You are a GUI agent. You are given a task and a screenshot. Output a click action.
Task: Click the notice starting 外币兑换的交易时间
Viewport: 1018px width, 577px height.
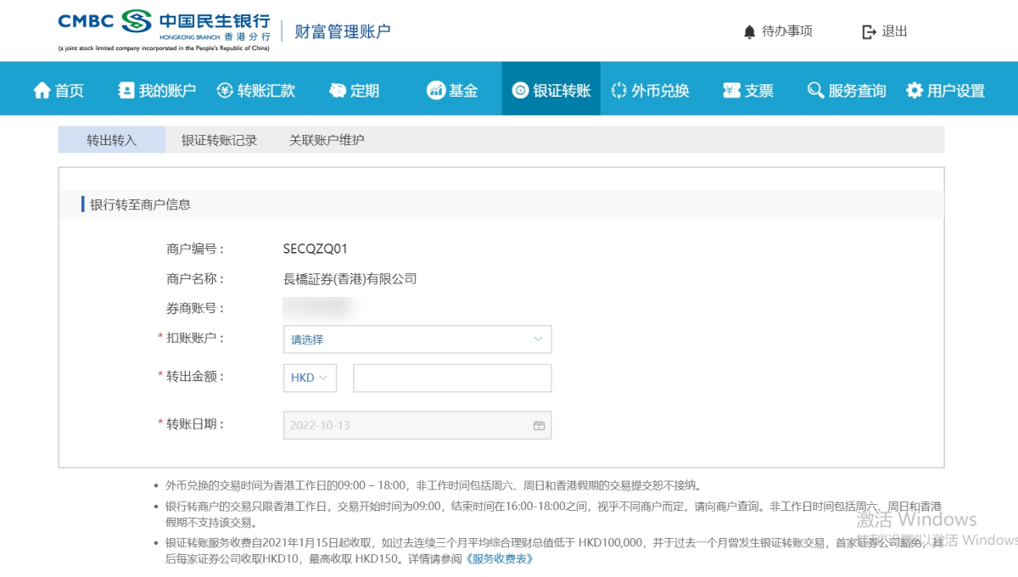coord(433,485)
